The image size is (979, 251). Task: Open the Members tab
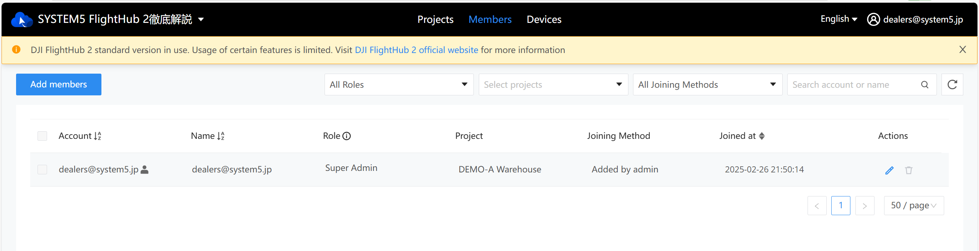tap(490, 19)
